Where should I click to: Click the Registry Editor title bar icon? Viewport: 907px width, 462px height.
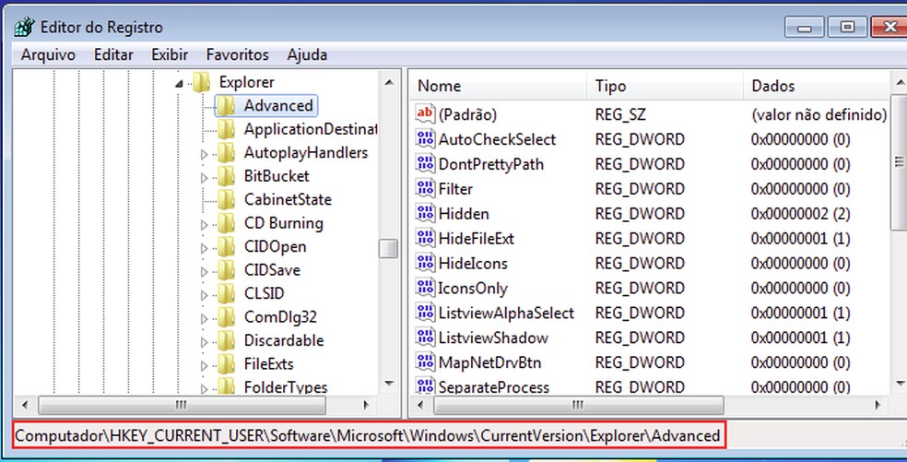coord(24,27)
